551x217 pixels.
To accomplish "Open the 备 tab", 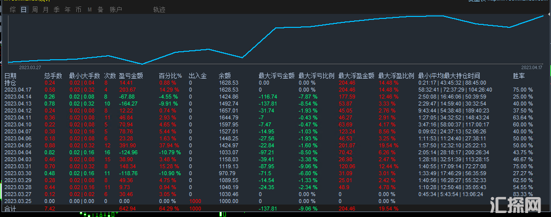I will point(101,10).
